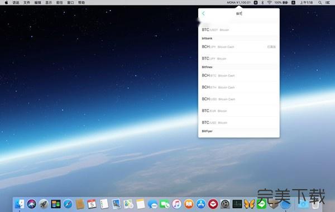The height and width of the screenshot is (212, 335).
Task: Select BCH/ETH Bitcoin Cash under Bitfinex
Action: 239,88
